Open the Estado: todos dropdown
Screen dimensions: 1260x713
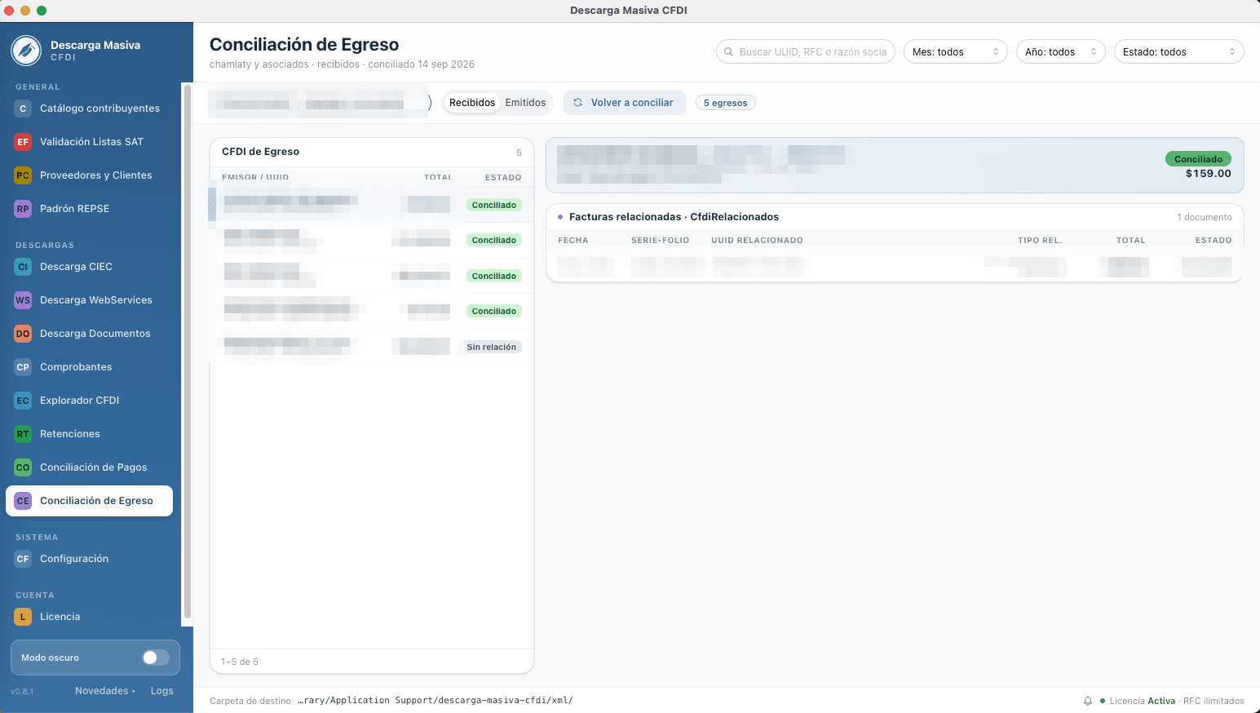tap(1179, 51)
